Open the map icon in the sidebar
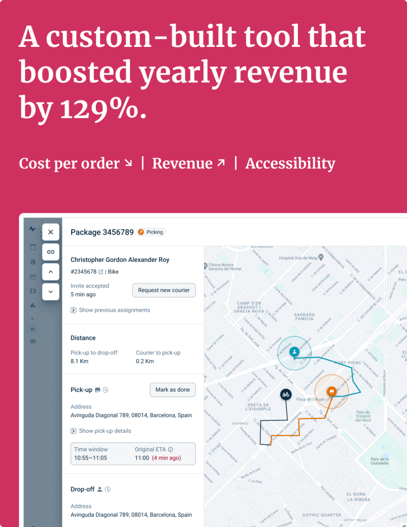 33,291
